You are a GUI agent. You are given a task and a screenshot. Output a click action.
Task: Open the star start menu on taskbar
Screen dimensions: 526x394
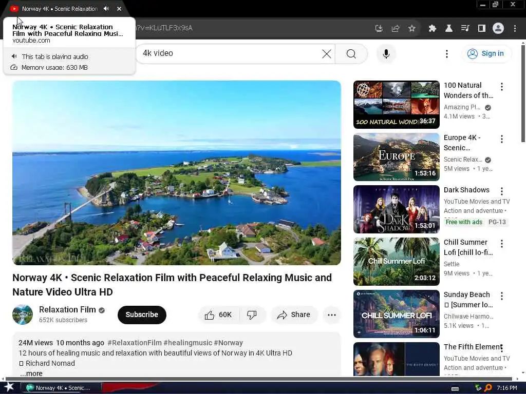9,387
